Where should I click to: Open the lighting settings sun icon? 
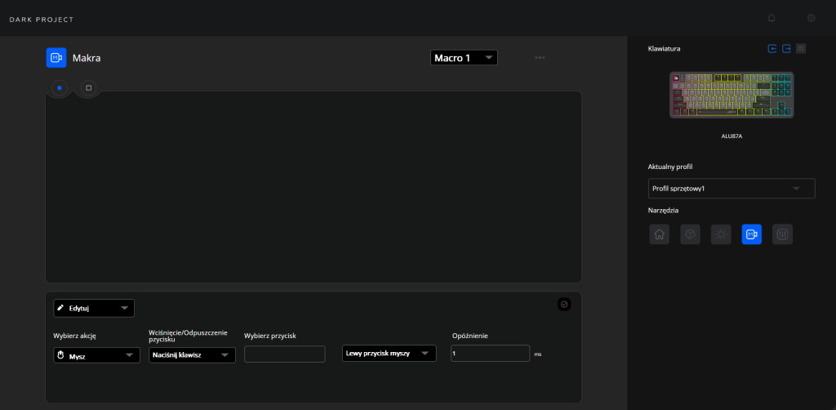pyautogui.click(x=721, y=234)
